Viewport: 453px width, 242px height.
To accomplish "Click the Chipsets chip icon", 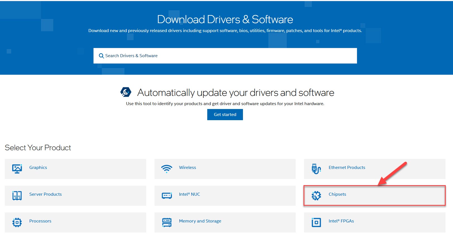I will [316, 195].
